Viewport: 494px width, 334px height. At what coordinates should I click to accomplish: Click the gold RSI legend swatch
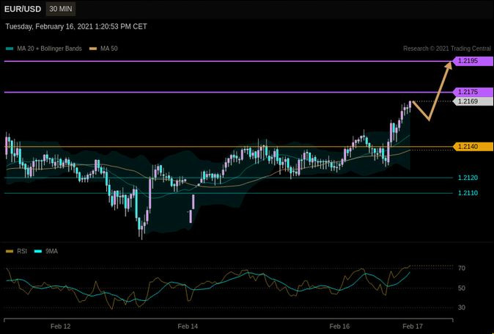pos(10,251)
